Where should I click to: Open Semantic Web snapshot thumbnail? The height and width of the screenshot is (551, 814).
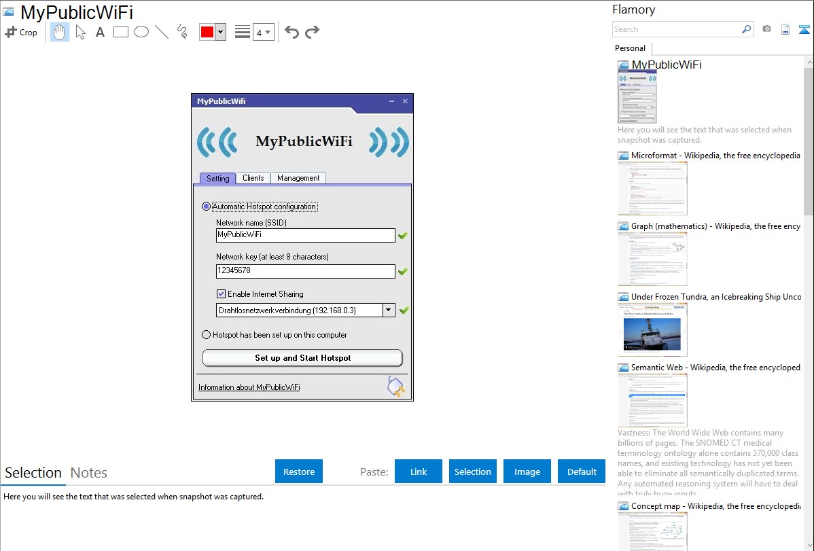[652, 400]
